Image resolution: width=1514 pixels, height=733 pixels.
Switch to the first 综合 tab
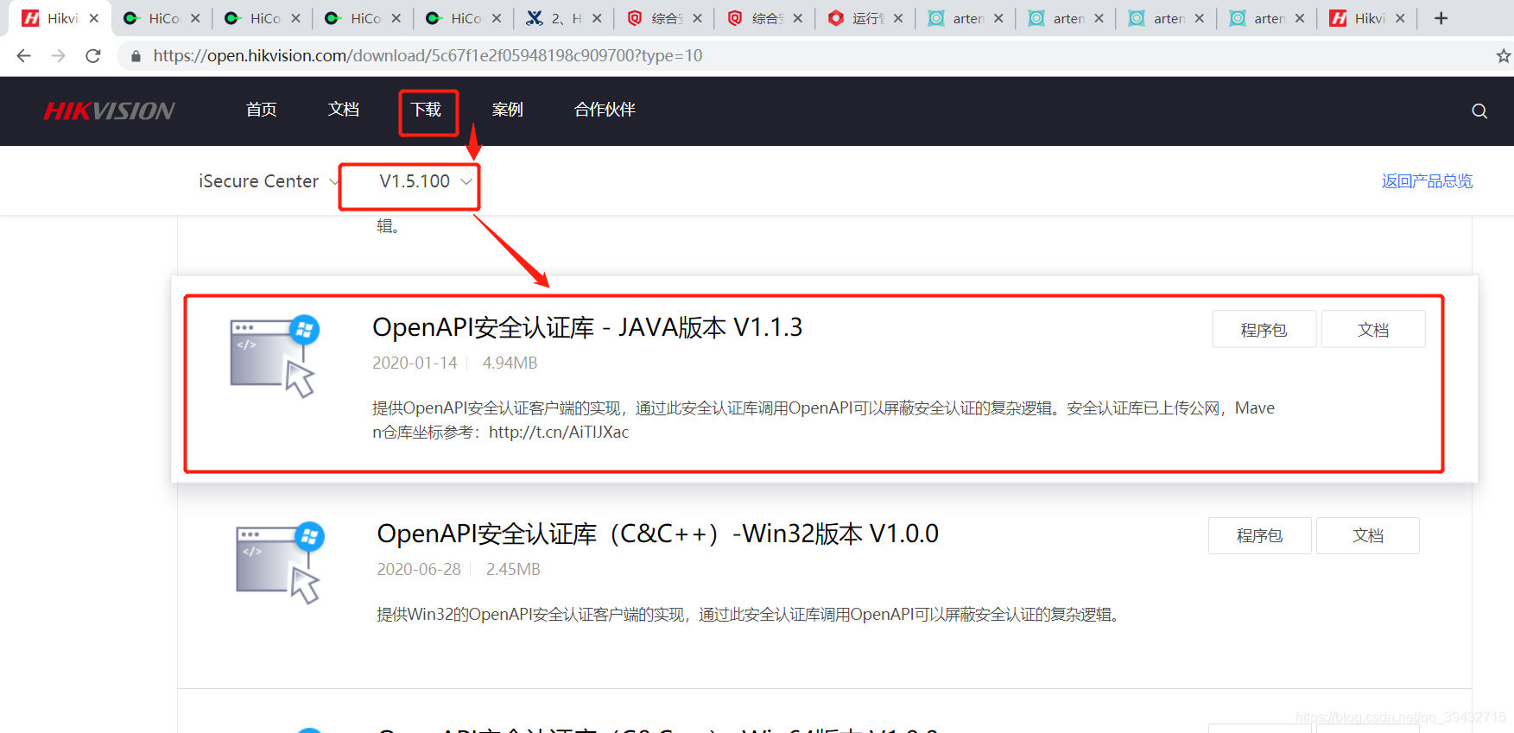coord(665,18)
